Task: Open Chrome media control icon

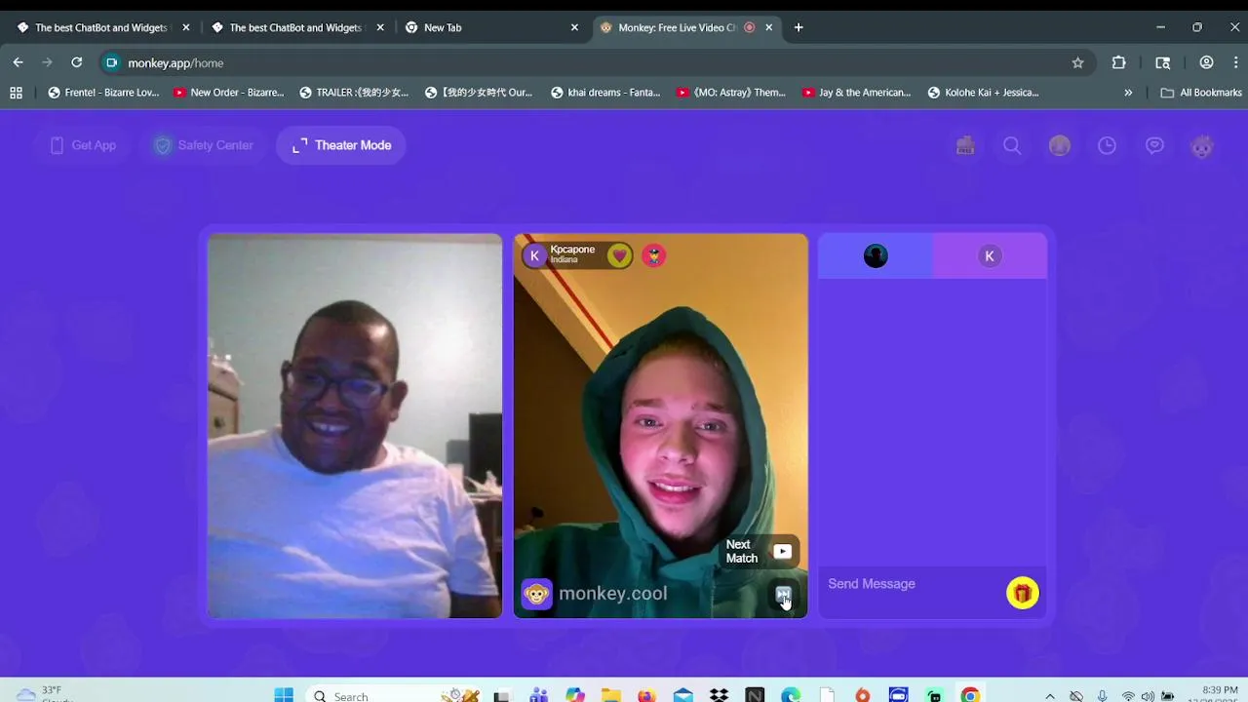Action: click(x=1162, y=62)
